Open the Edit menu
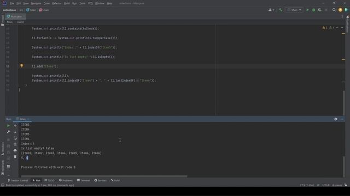 tap(19, 3)
